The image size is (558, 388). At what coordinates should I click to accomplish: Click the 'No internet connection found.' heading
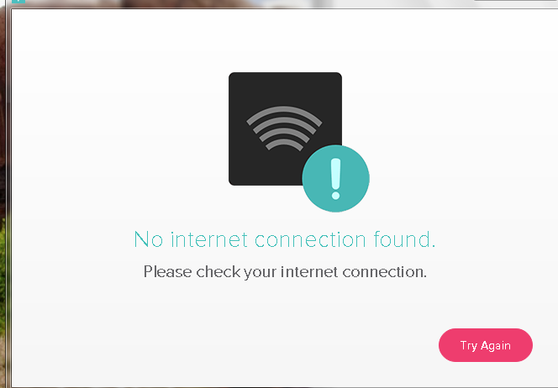click(x=285, y=239)
